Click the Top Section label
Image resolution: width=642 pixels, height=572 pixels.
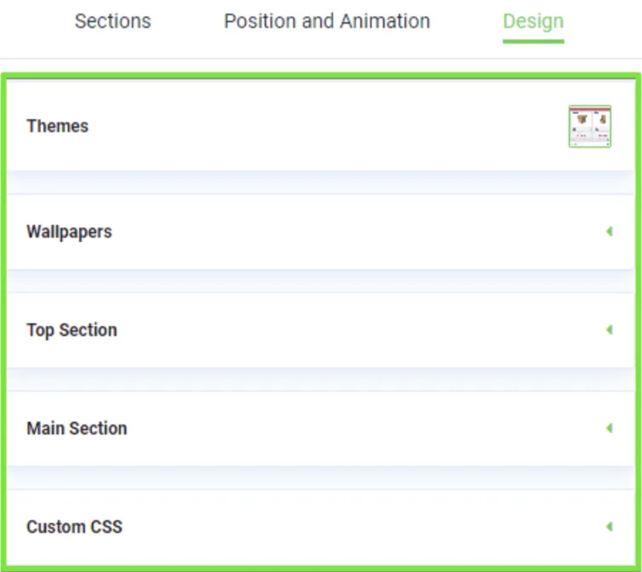pyautogui.click(x=72, y=331)
